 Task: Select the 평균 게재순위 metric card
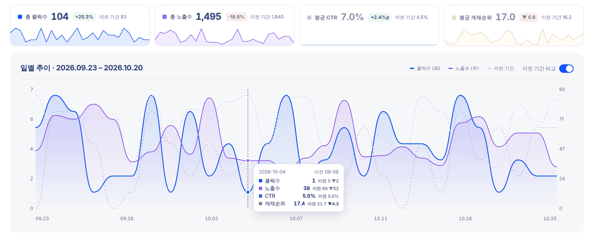(x=514, y=25)
